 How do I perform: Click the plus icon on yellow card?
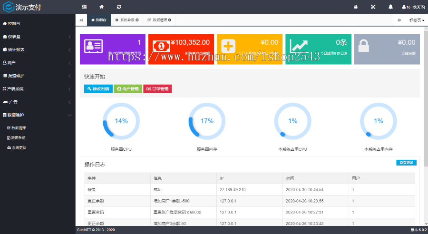pyautogui.click(x=228, y=46)
